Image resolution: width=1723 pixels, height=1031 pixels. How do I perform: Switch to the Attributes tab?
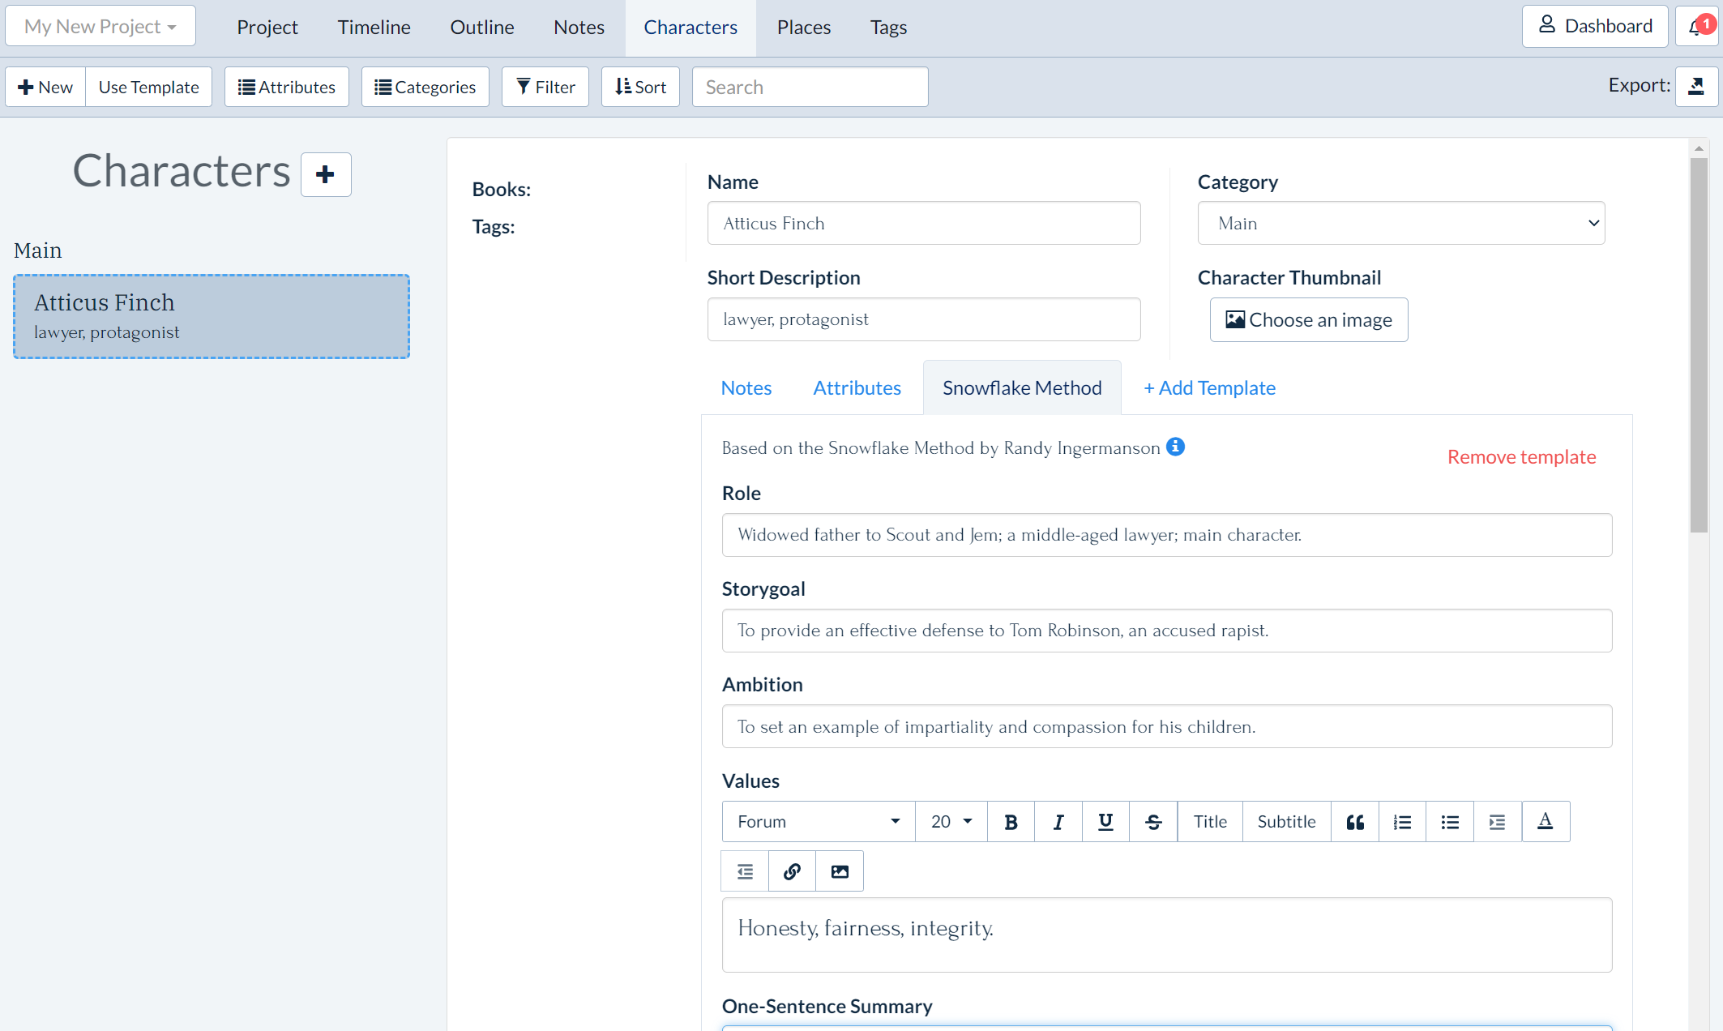[x=855, y=388]
